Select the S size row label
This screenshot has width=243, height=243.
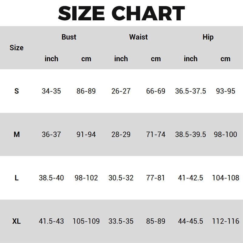click(16, 91)
